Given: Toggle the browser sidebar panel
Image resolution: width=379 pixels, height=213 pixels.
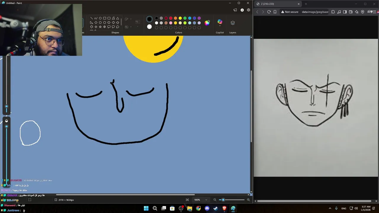Looking at the screenshot, I should [345, 12].
